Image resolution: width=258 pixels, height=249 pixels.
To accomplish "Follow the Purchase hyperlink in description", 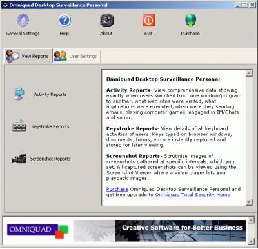I will pyautogui.click(x=117, y=189).
